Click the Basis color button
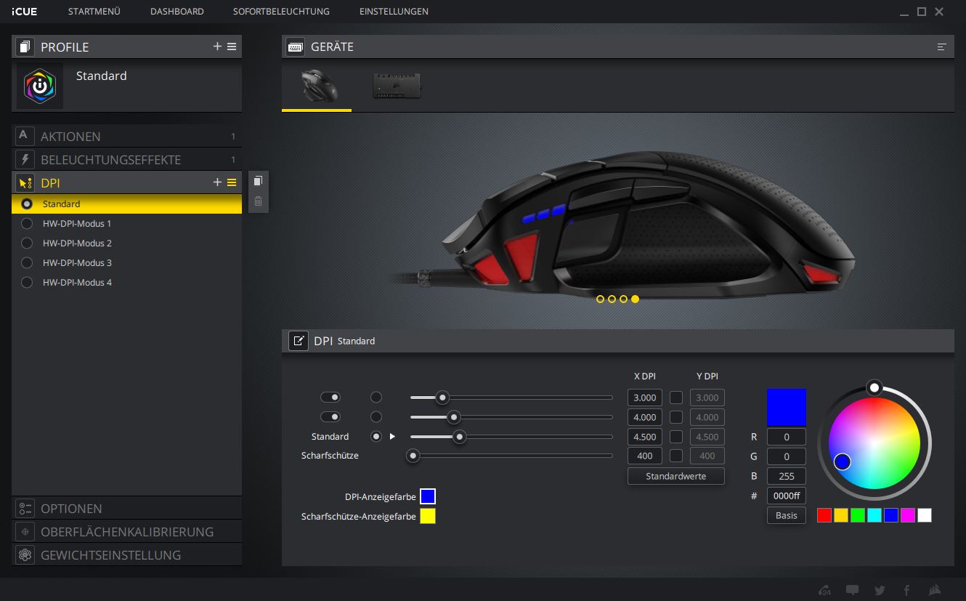Screen dimensions: 966x601 pos(787,515)
